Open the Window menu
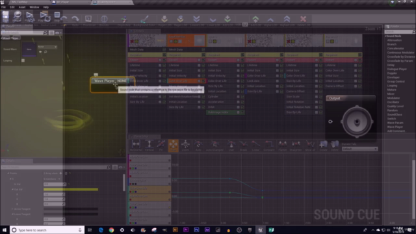 tap(34, 7)
